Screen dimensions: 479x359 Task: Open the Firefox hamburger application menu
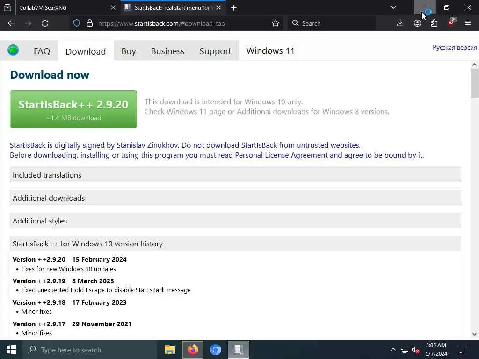point(468,23)
